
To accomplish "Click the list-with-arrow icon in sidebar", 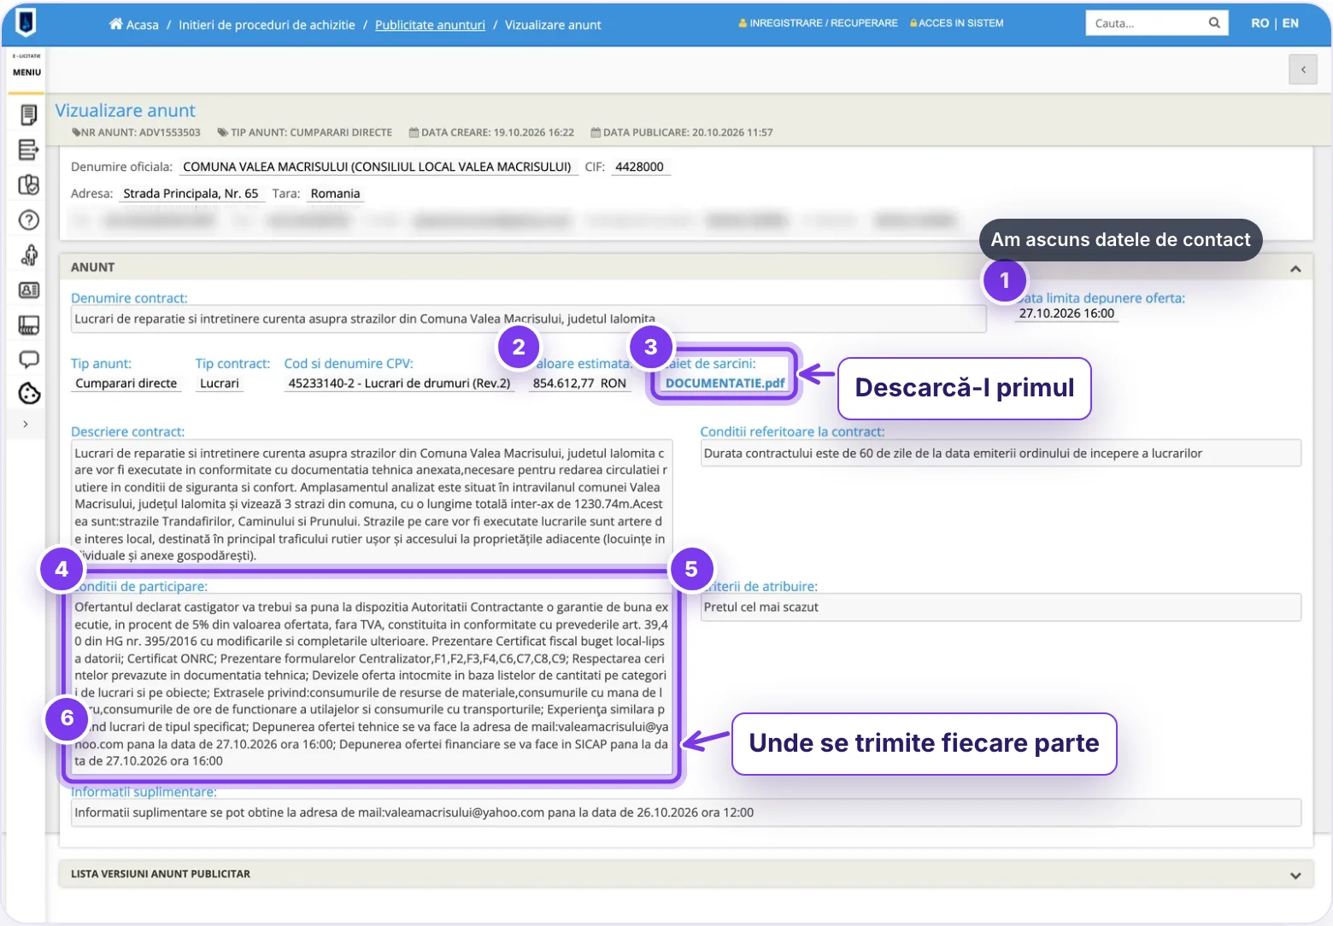I will 28,149.
